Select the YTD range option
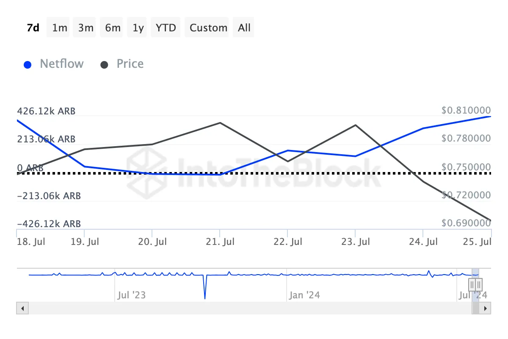This screenshot has height=339, width=508. (166, 28)
